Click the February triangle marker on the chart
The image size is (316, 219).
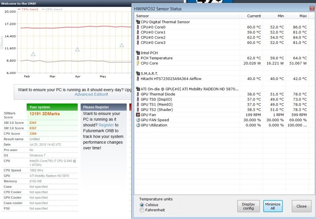pos(33,54)
